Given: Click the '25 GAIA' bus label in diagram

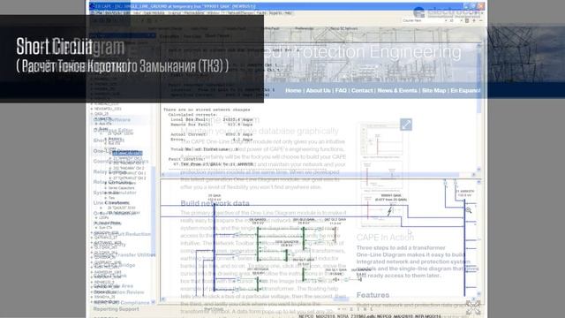Looking at the screenshot, I should pos(215,198).
